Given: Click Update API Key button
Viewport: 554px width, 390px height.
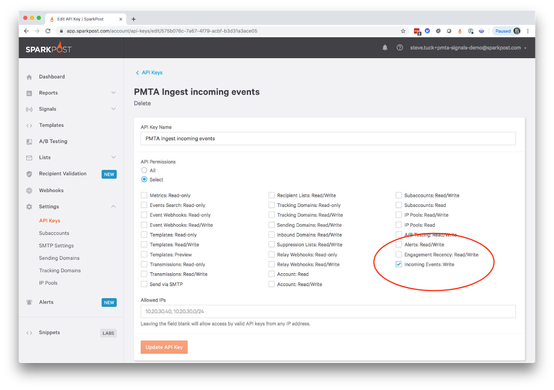Looking at the screenshot, I should (x=164, y=347).
